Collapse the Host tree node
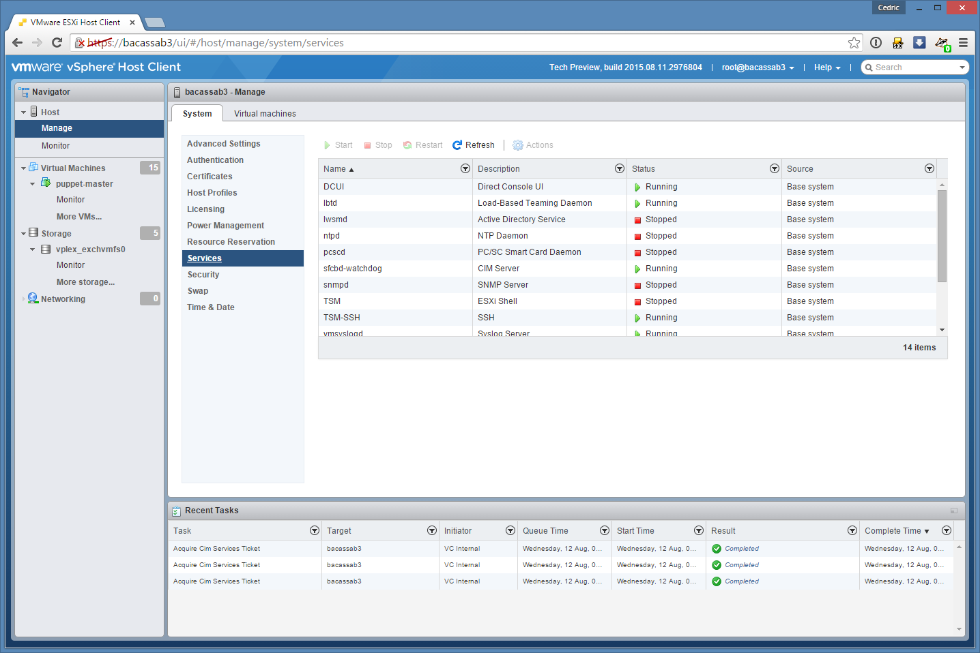The image size is (980, 653). pos(23,112)
